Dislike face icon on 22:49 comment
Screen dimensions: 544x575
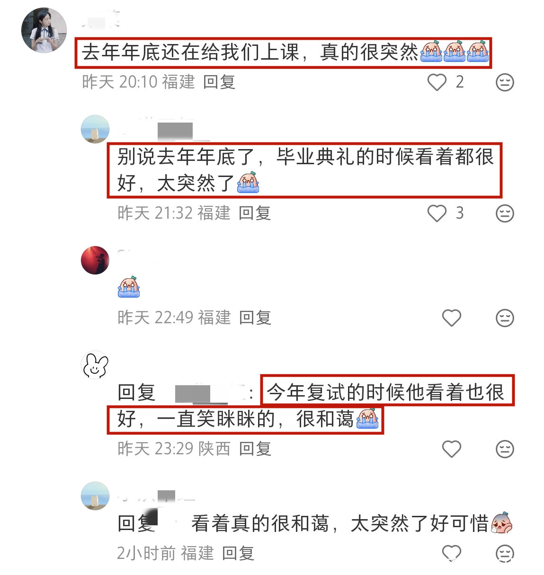pos(505,318)
